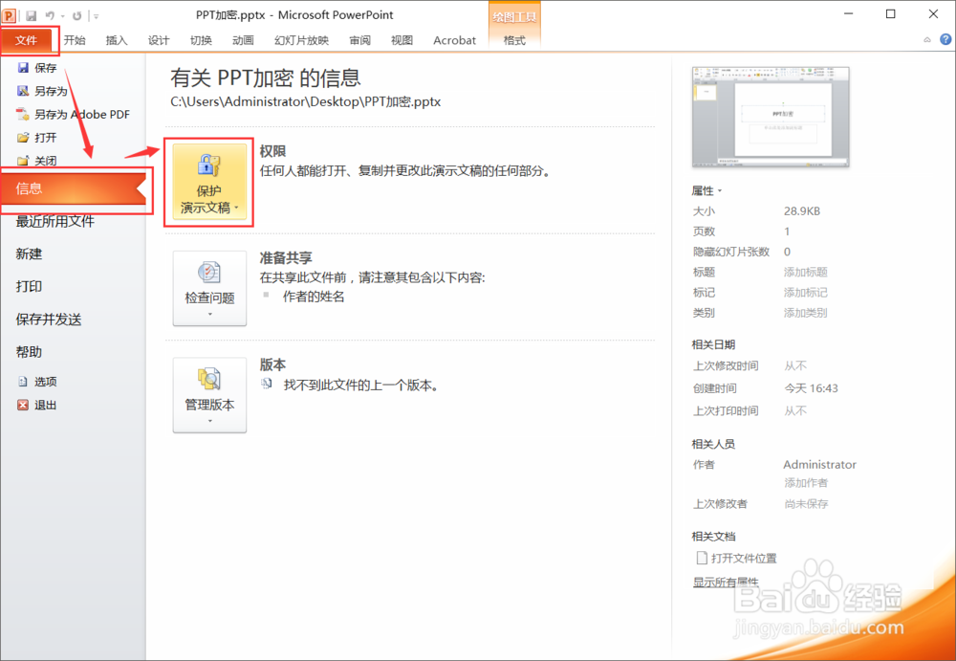The width and height of the screenshot is (956, 661).
Task: Click 关闭 in the backstage menu
Action: (38, 161)
